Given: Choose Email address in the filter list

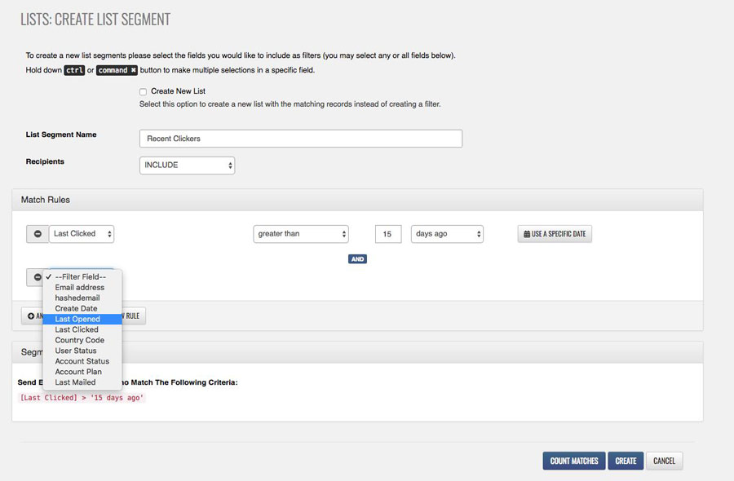Looking at the screenshot, I should tap(80, 288).
